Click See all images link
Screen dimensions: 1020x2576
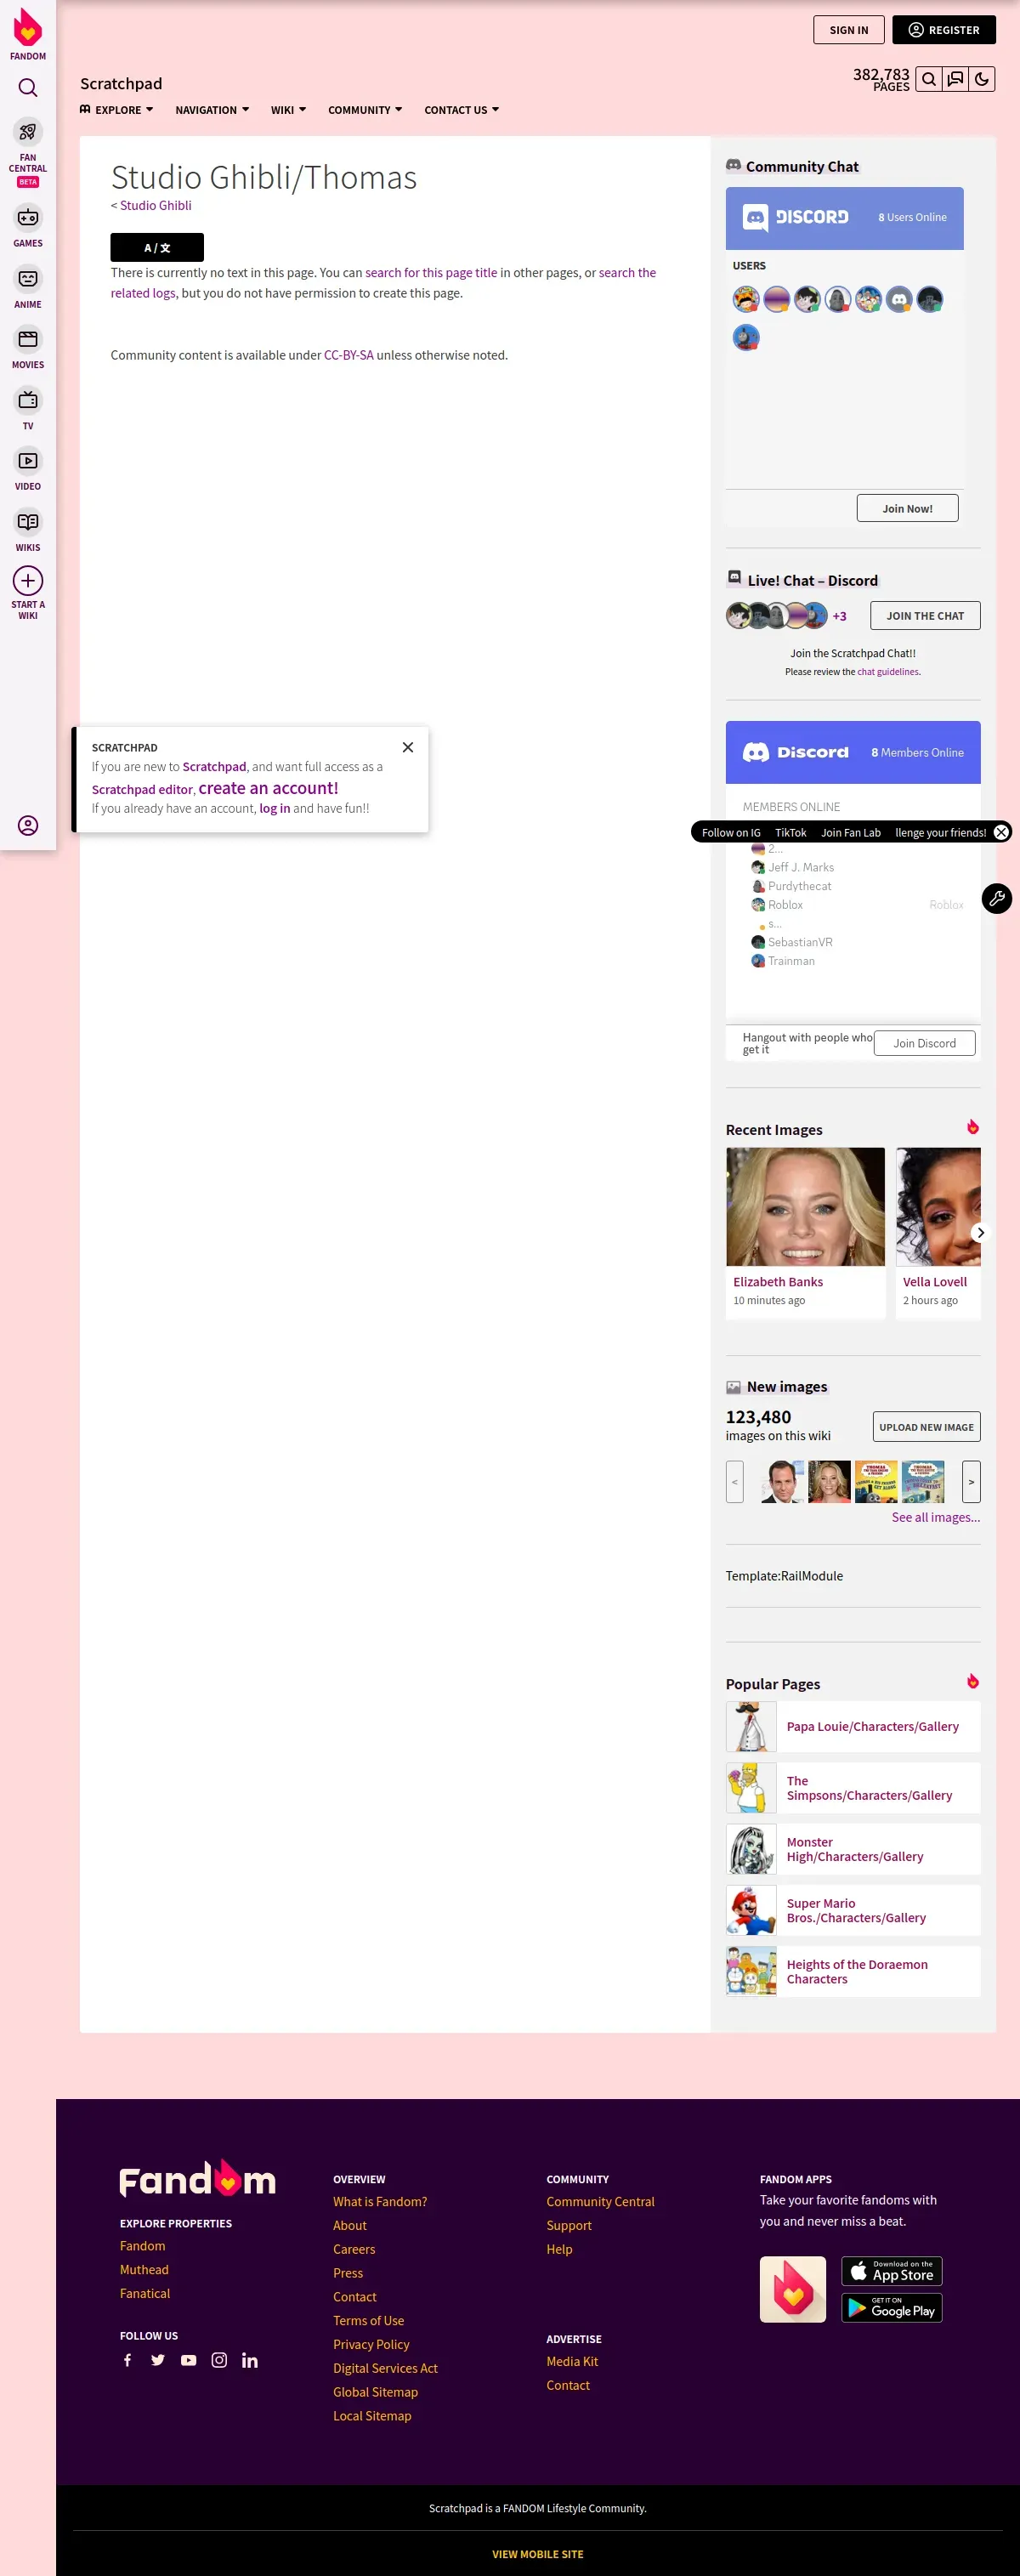(936, 1517)
